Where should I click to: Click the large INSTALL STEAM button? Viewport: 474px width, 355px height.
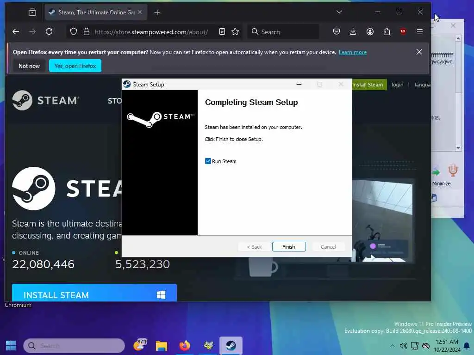[x=94, y=293]
